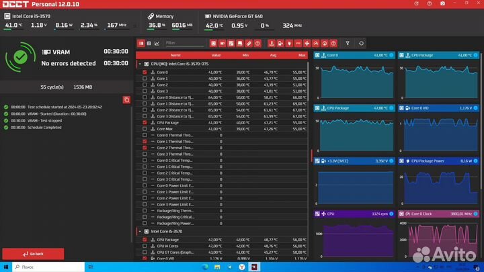The image size is (484, 272).
Task: Enable the Core 1 sensor checkbox
Action: pyautogui.click(x=145, y=79)
